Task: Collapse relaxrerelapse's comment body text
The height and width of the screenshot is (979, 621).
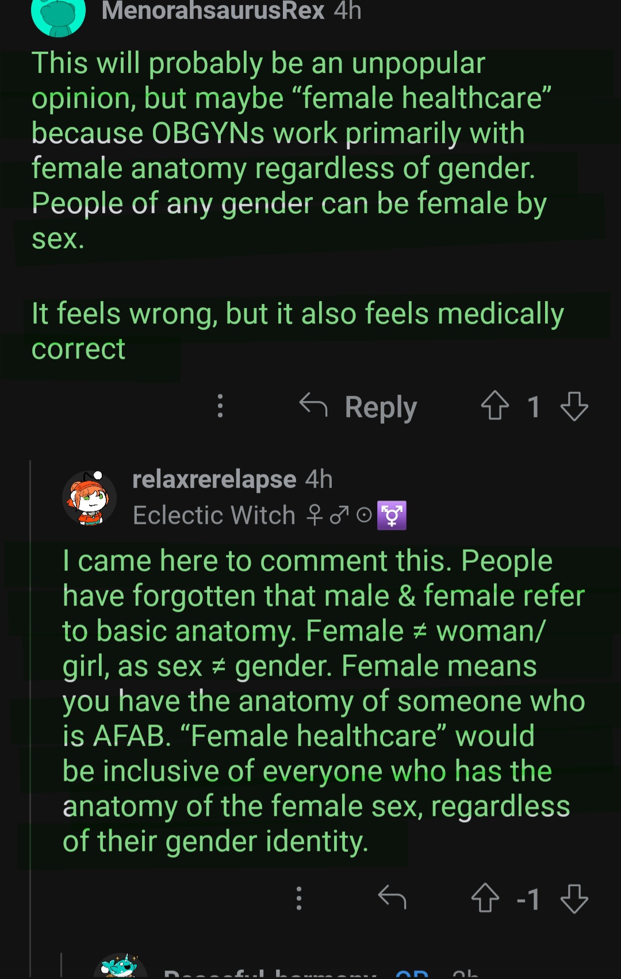Action: pos(322,701)
